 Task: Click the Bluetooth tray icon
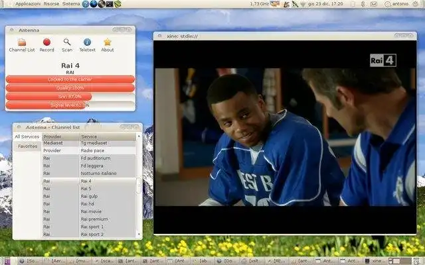(x=363, y=4)
